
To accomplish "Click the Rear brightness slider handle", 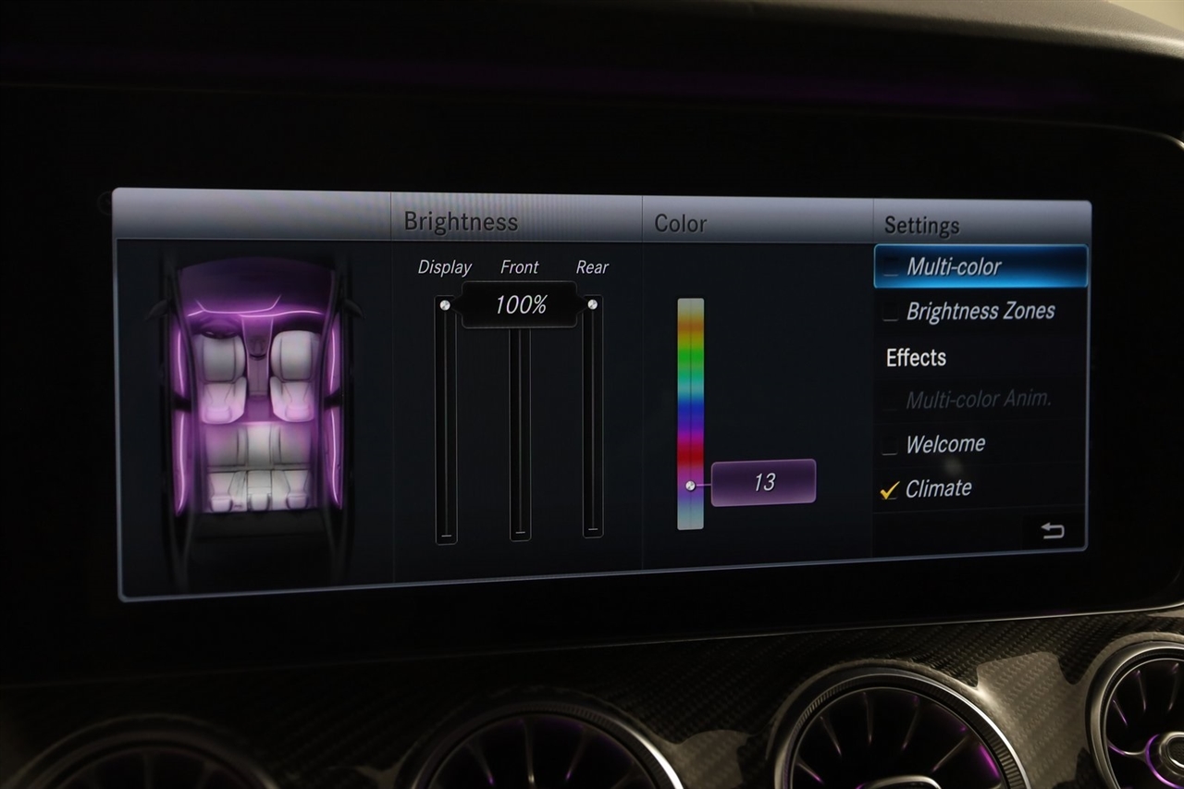I will pos(592,304).
